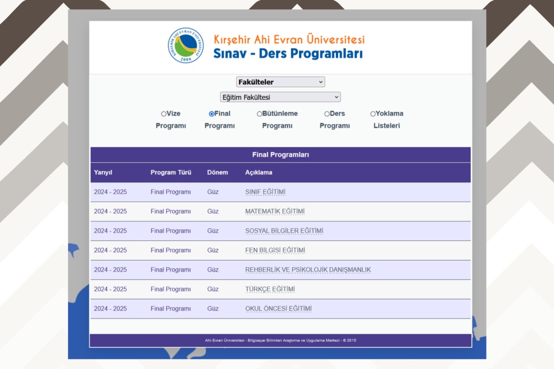Open the OKUL ÖNCESİ EĞİTİMİ link
The height and width of the screenshot is (369, 554).
click(279, 309)
